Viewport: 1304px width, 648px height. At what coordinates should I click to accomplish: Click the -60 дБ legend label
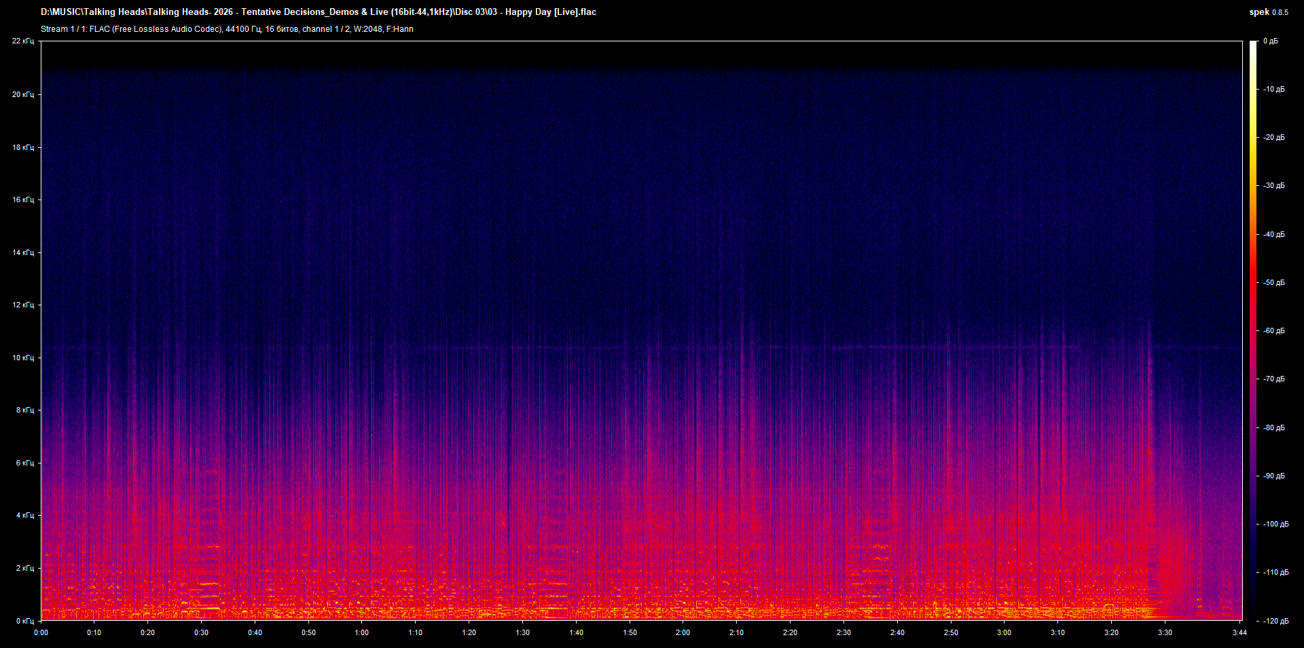click(x=1274, y=331)
